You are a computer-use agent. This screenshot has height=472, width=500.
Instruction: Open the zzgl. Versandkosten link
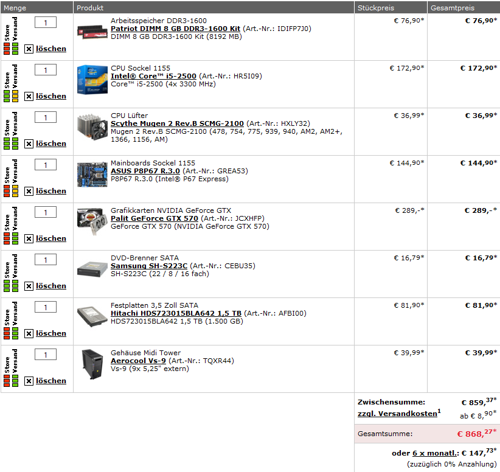coord(397,414)
